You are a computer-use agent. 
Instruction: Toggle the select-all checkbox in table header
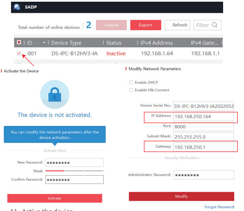click(x=19, y=42)
